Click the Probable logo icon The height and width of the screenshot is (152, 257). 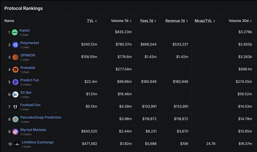(x=15, y=70)
